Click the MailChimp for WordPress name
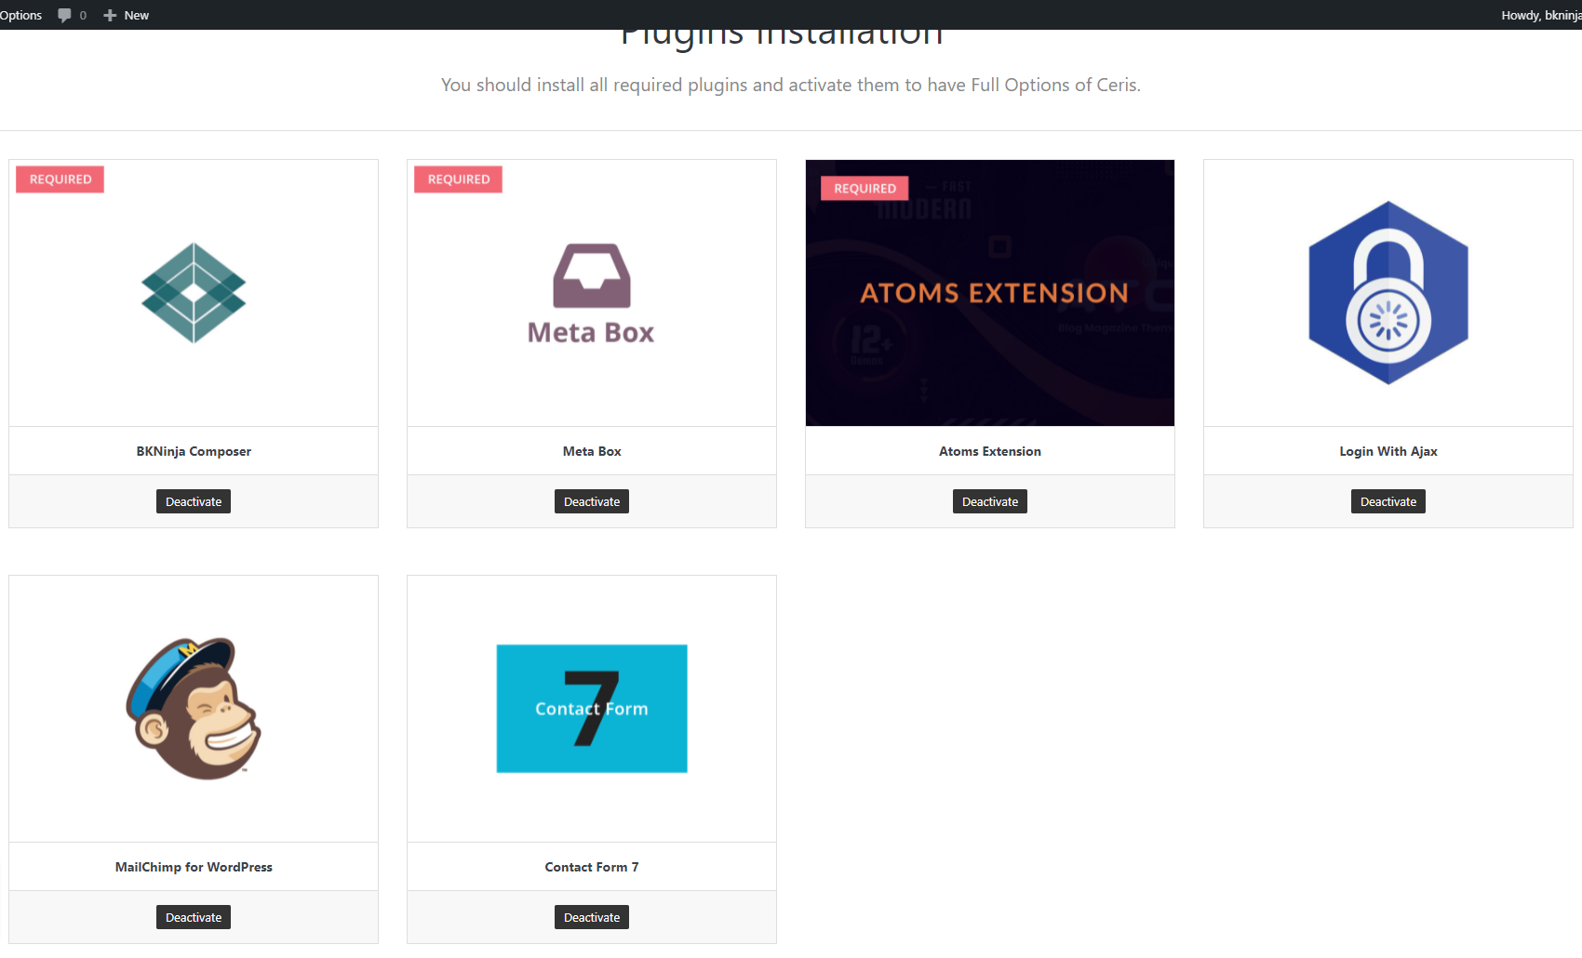 (194, 867)
